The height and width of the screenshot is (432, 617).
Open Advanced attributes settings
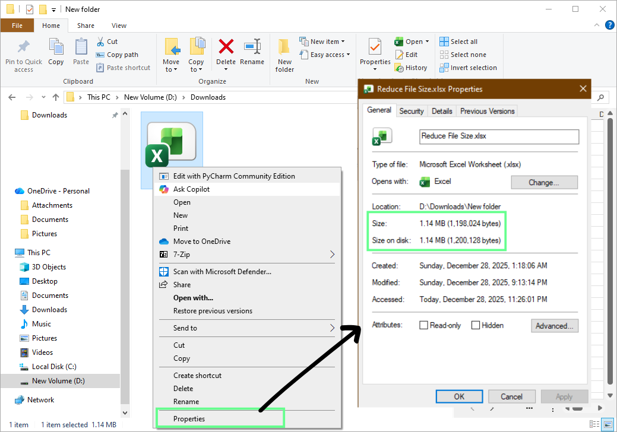pos(554,325)
